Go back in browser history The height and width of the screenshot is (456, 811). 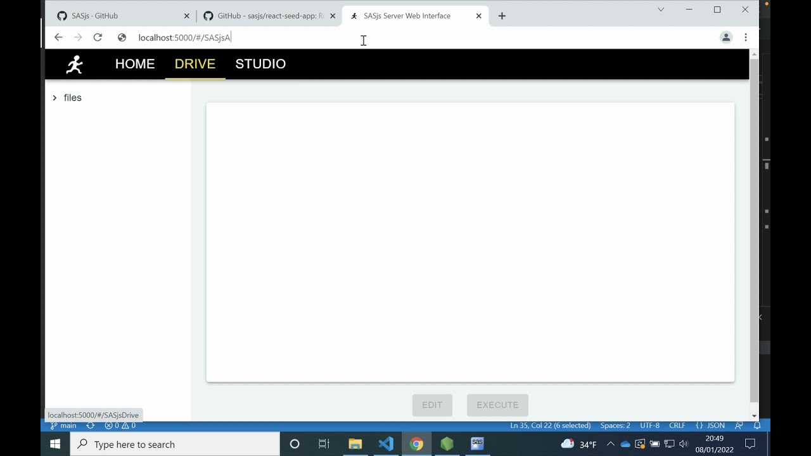pos(58,37)
